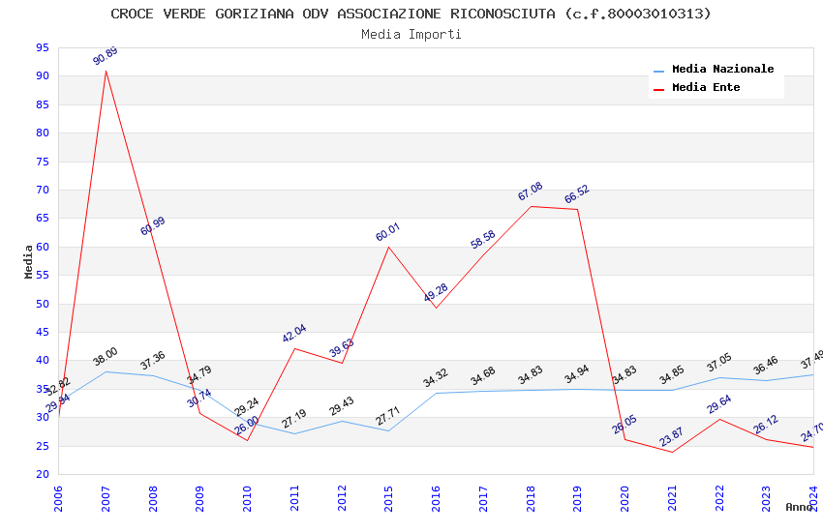The image size is (823, 532).
Task: Click the x-axis year 2012
Action: (342, 498)
